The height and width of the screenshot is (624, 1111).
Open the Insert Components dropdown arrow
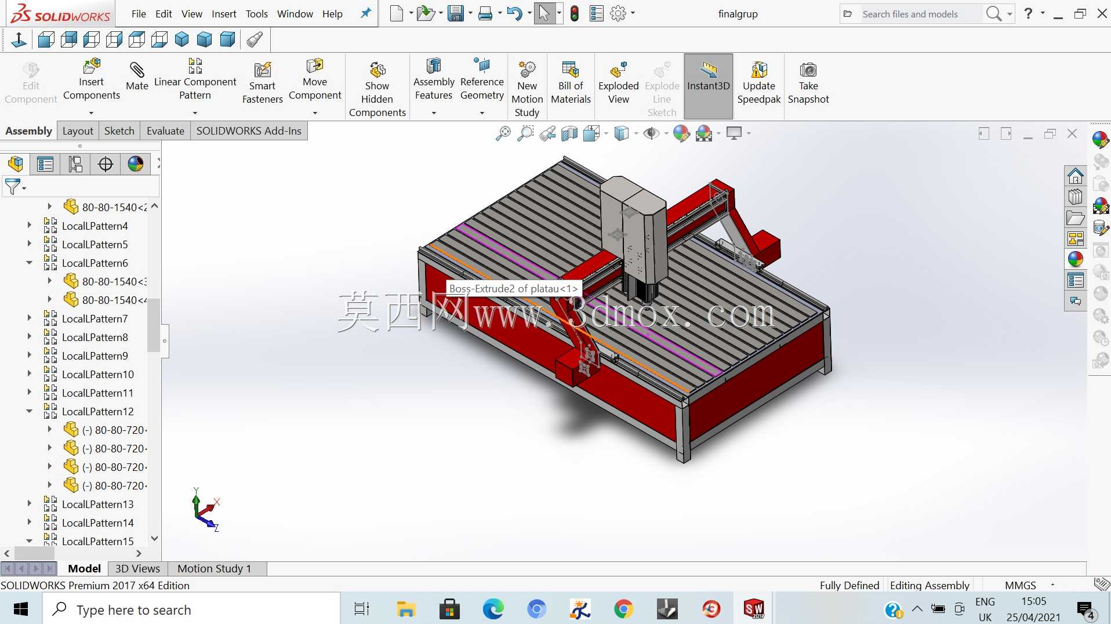click(x=91, y=113)
